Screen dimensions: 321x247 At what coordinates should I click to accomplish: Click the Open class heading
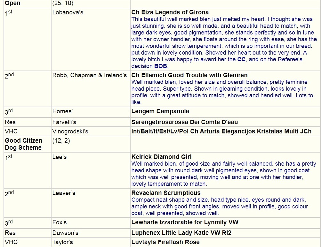[x=12, y=3]
